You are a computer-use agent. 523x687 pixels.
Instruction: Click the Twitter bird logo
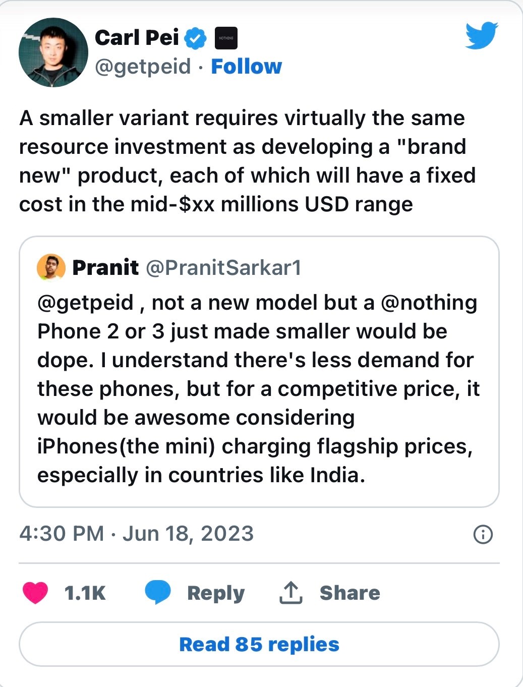point(481,35)
